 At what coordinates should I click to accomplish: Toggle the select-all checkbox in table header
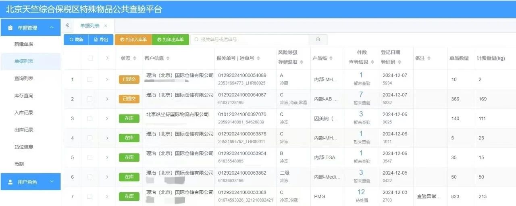[x=90, y=58]
